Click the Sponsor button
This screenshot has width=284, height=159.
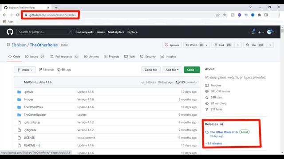coord(172,45)
